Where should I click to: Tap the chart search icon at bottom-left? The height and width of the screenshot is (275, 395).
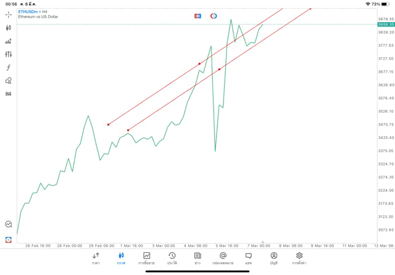pos(9,225)
